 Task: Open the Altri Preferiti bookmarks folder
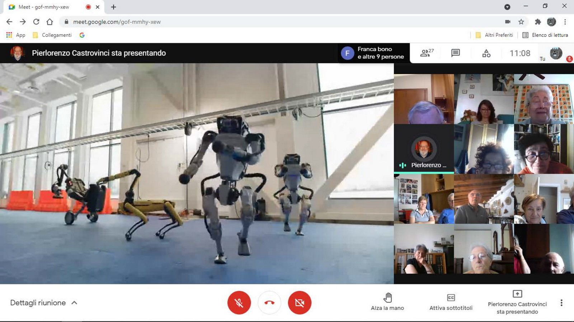[x=494, y=35]
